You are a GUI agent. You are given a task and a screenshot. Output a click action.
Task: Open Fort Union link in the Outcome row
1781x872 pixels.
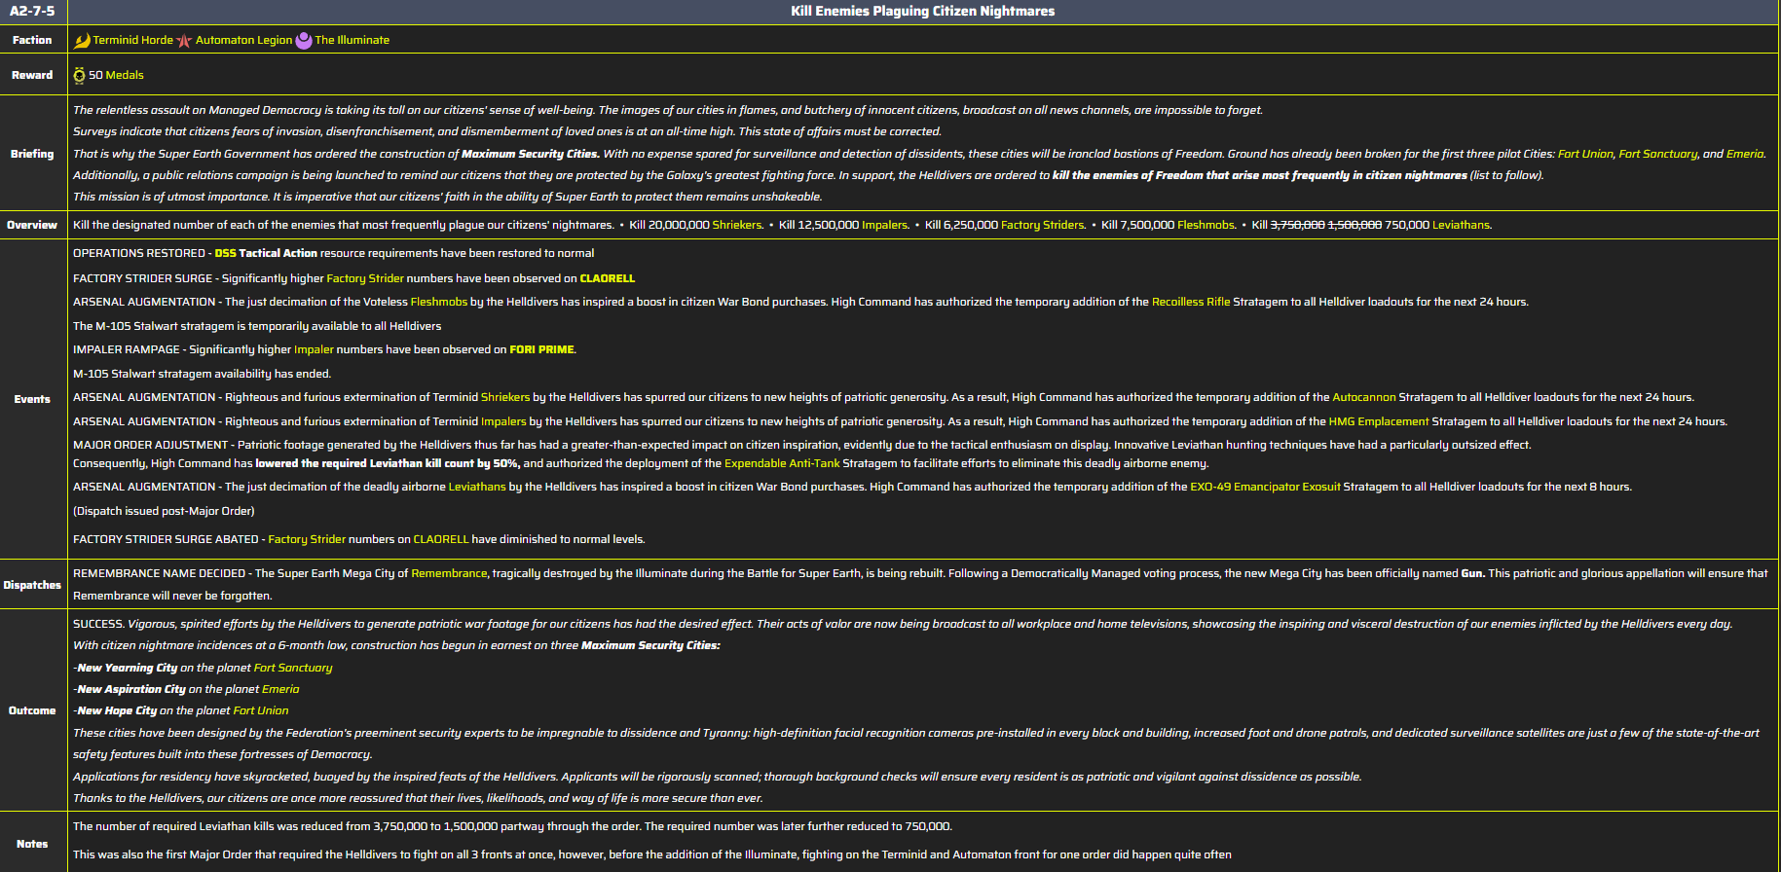coord(261,710)
